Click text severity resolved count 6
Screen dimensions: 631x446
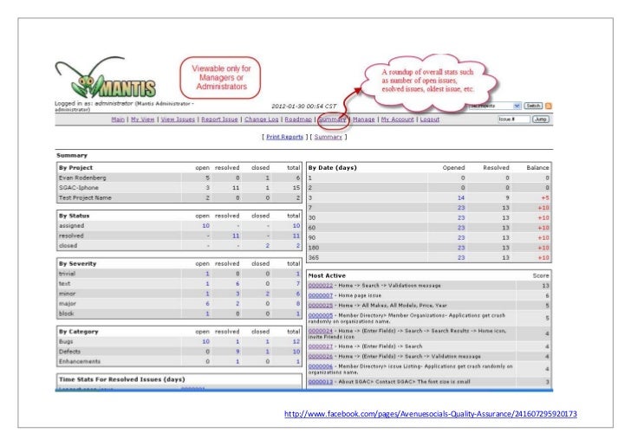(237, 284)
